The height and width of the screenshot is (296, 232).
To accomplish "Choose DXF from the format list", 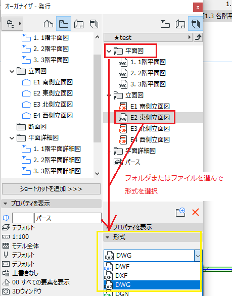I will pyautogui.click(x=152, y=276).
